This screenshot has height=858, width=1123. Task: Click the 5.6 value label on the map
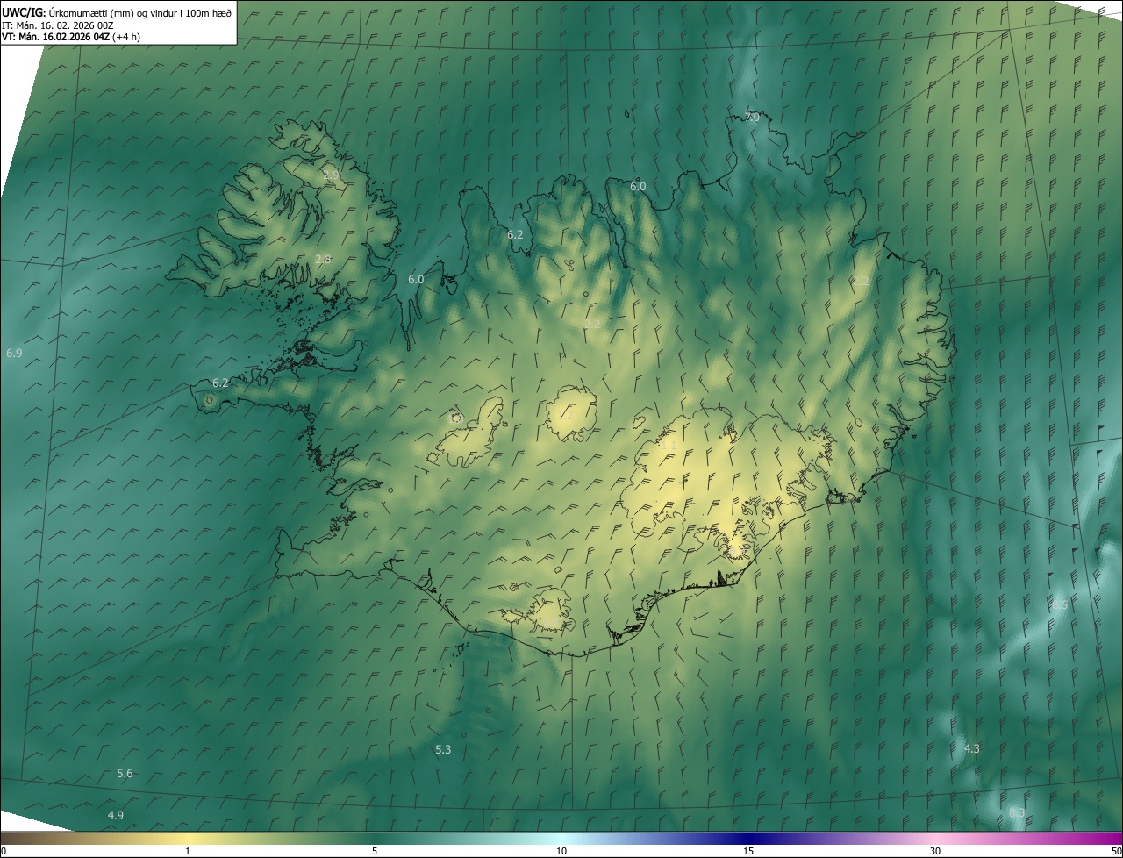tap(125, 773)
